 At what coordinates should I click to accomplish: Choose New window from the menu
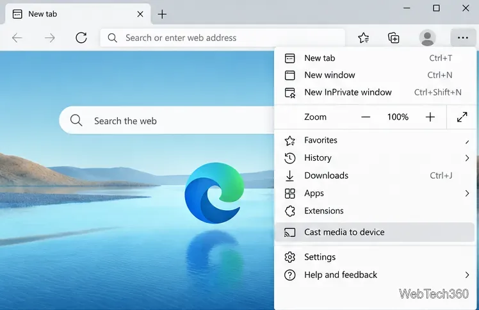click(375, 75)
